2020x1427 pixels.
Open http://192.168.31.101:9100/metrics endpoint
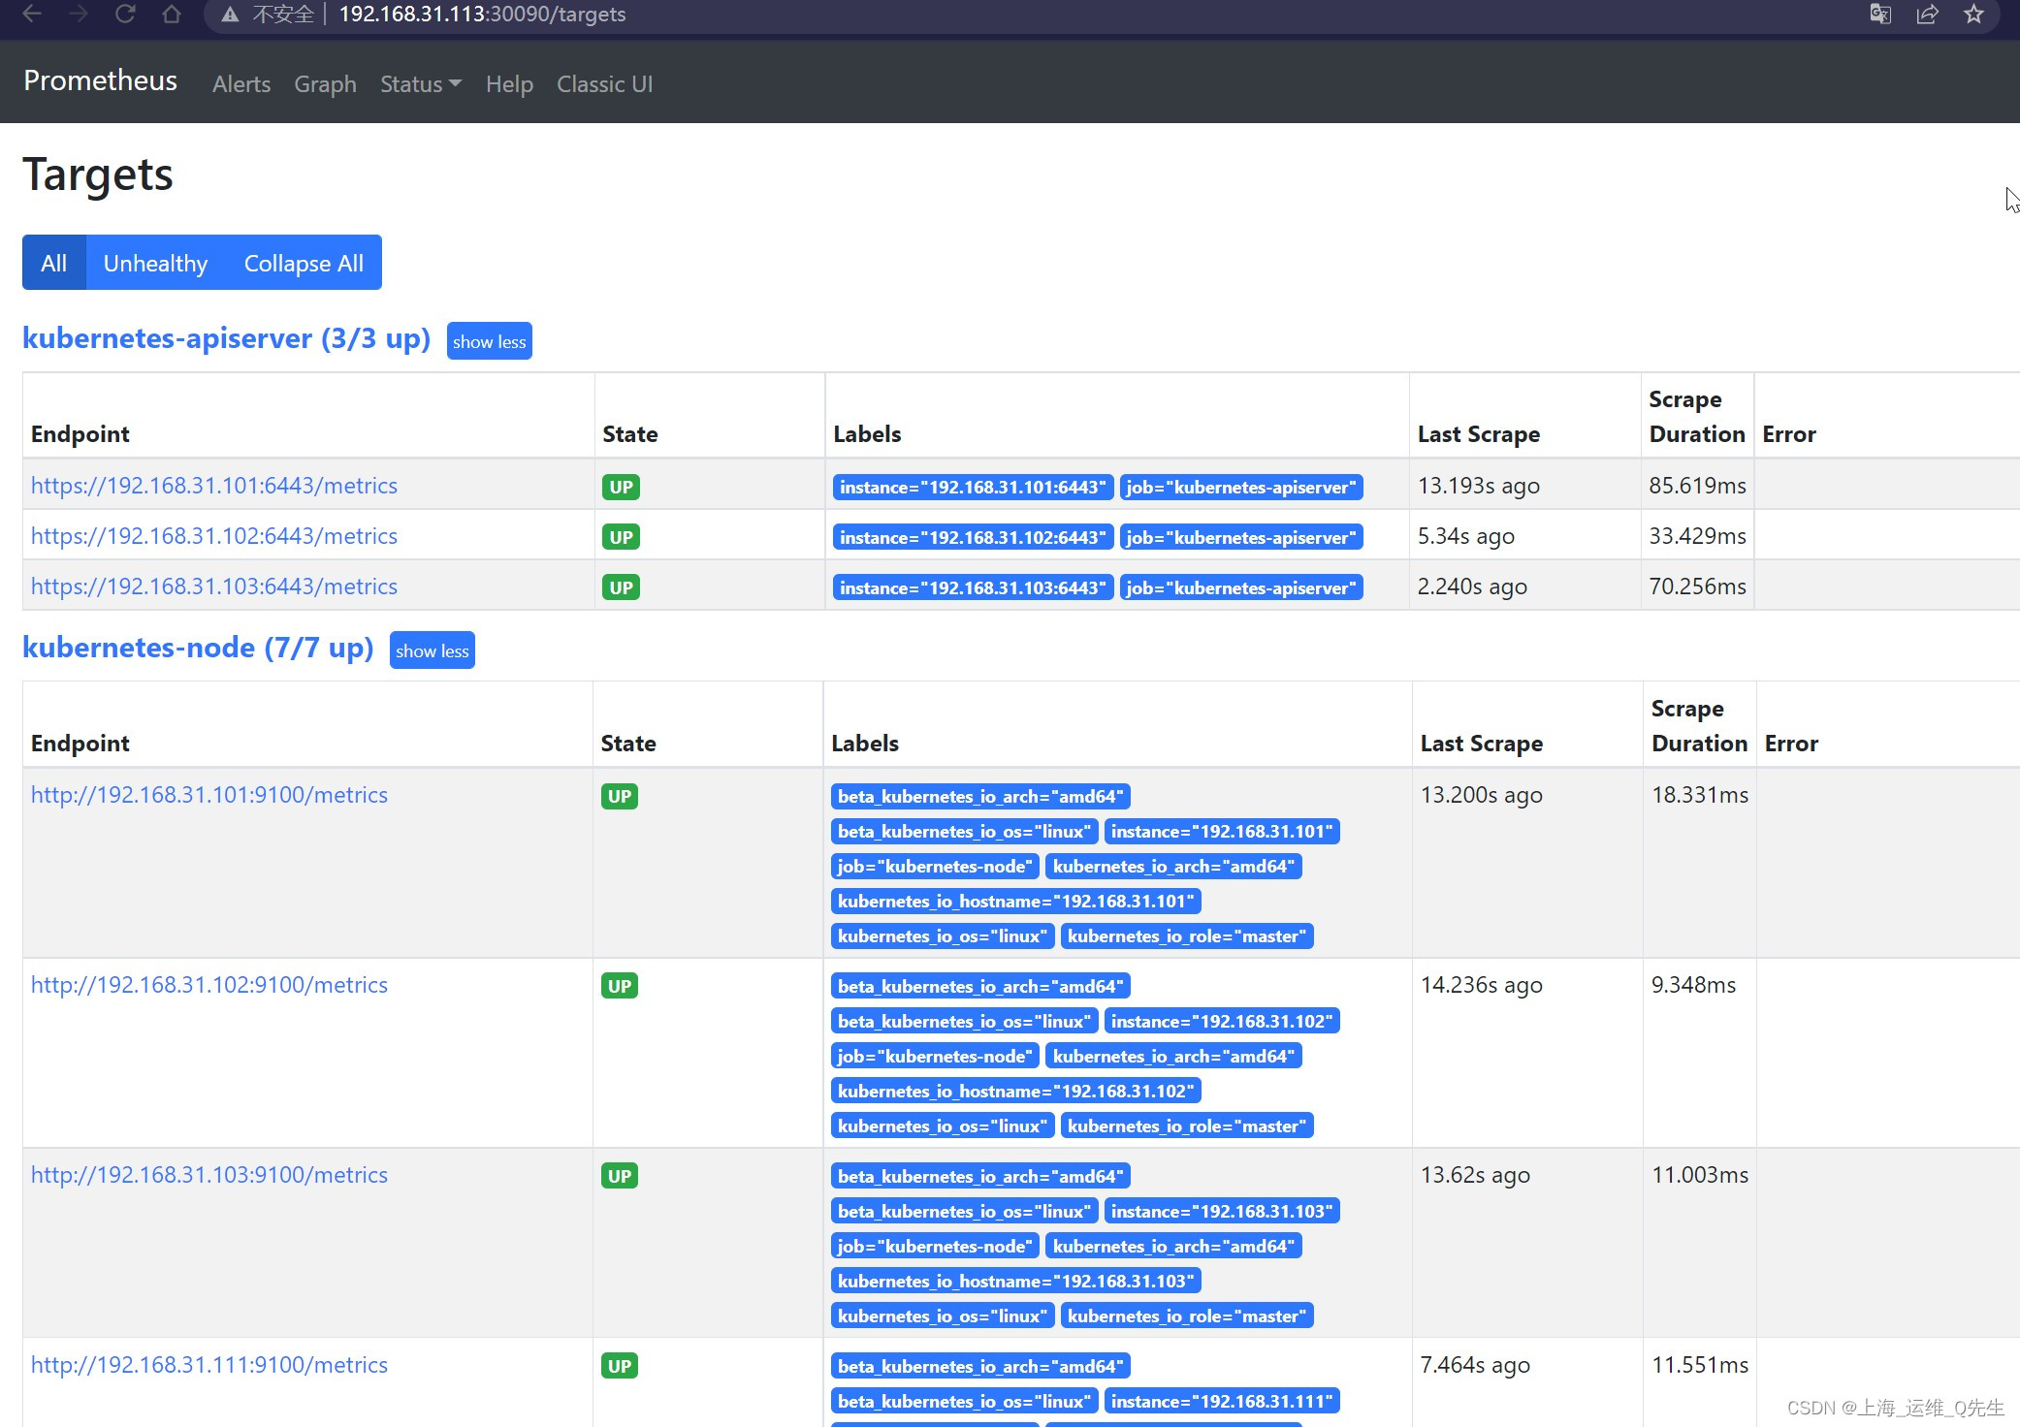coord(209,795)
